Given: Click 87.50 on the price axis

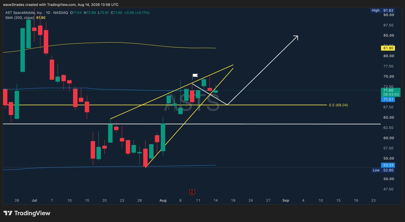Looking at the screenshot, I should (x=388, y=25).
